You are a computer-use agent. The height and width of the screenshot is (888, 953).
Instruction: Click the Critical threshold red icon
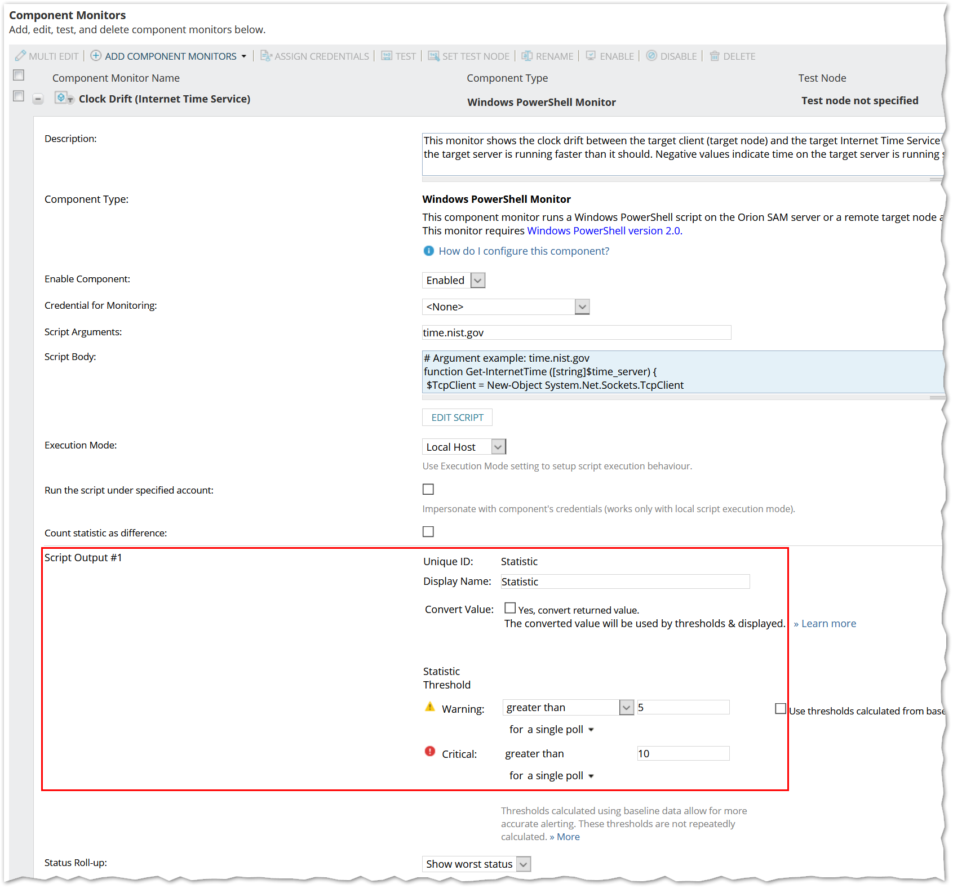pos(430,751)
